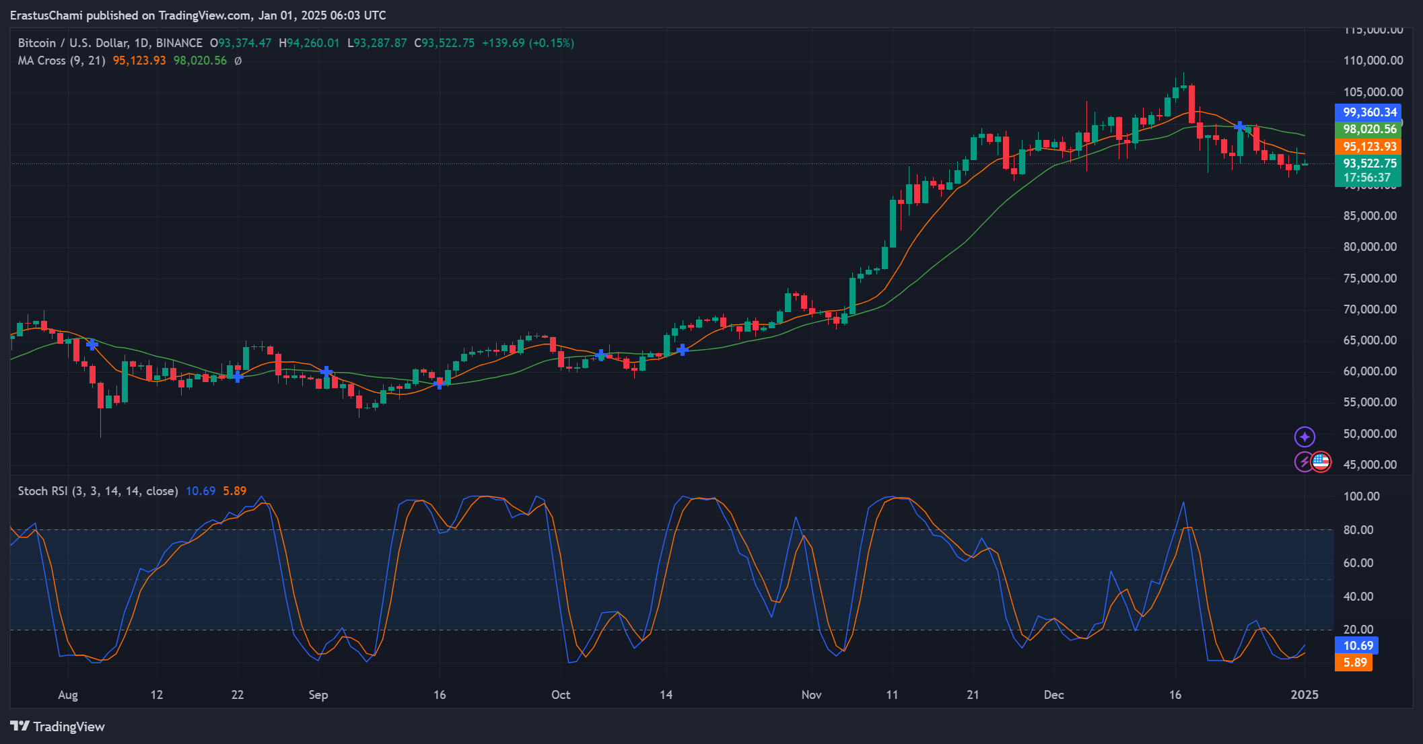This screenshot has width=1423, height=744.
Task: Click the blue cross marker at September 16
Action: pos(440,383)
